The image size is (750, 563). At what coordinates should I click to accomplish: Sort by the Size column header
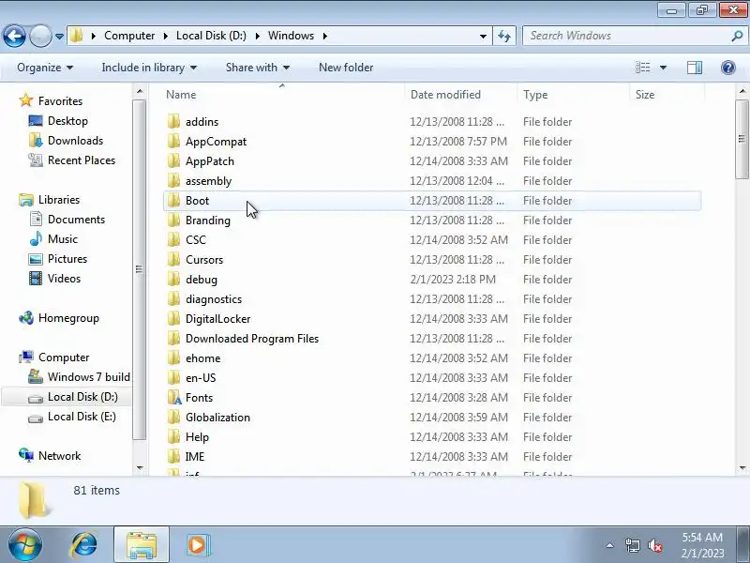[667, 95]
